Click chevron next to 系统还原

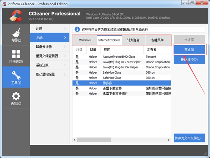click(65, 65)
